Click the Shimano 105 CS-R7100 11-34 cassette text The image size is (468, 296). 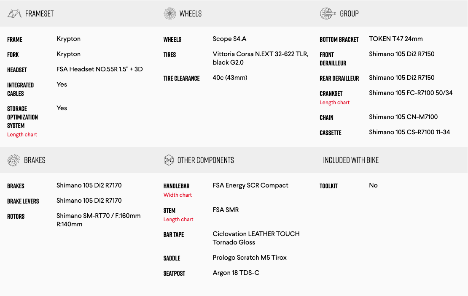point(409,132)
